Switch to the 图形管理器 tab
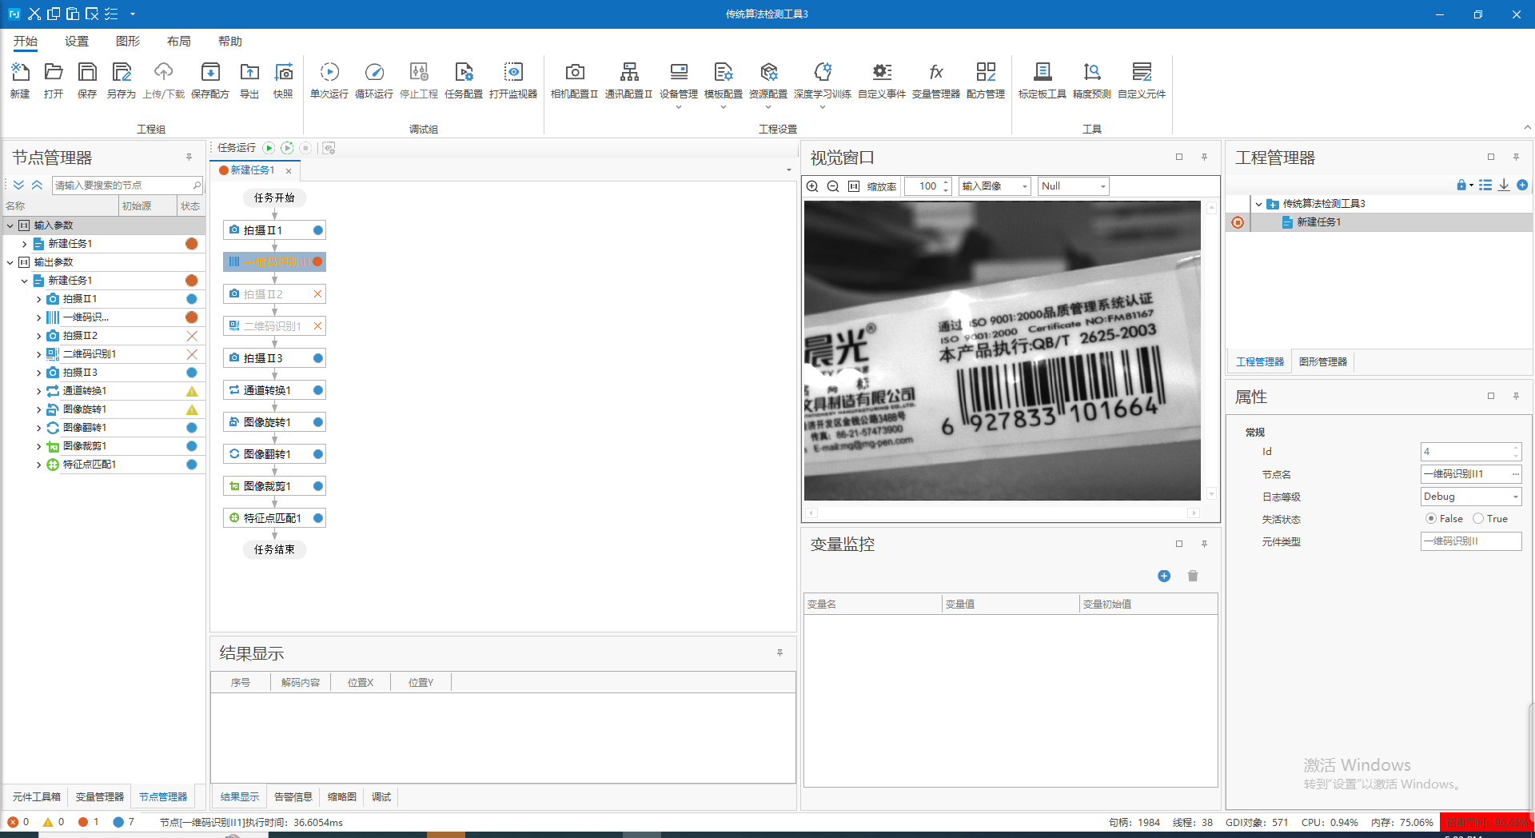Screen dimensions: 1535x838 [1323, 362]
